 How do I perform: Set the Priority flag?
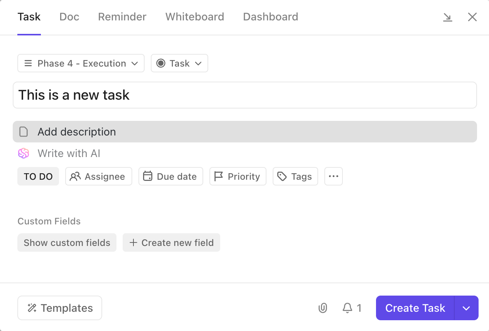pyautogui.click(x=238, y=176)
